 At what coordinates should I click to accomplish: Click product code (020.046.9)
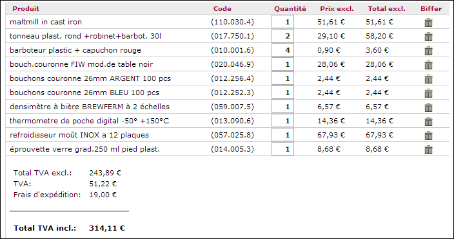tap(233, 64)
